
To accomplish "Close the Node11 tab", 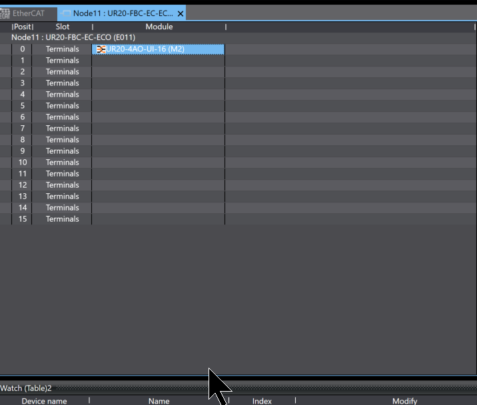I will (x=181, y=13).
